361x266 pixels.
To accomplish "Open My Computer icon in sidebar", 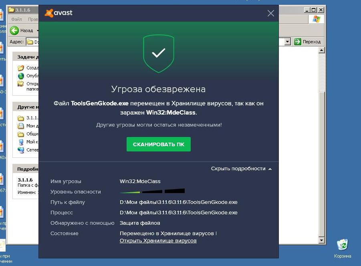I will pos(21,142).
